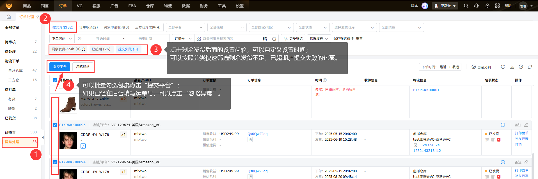Click the download export icon
This screenshot has width=538, height=179.
pos(512,67)
